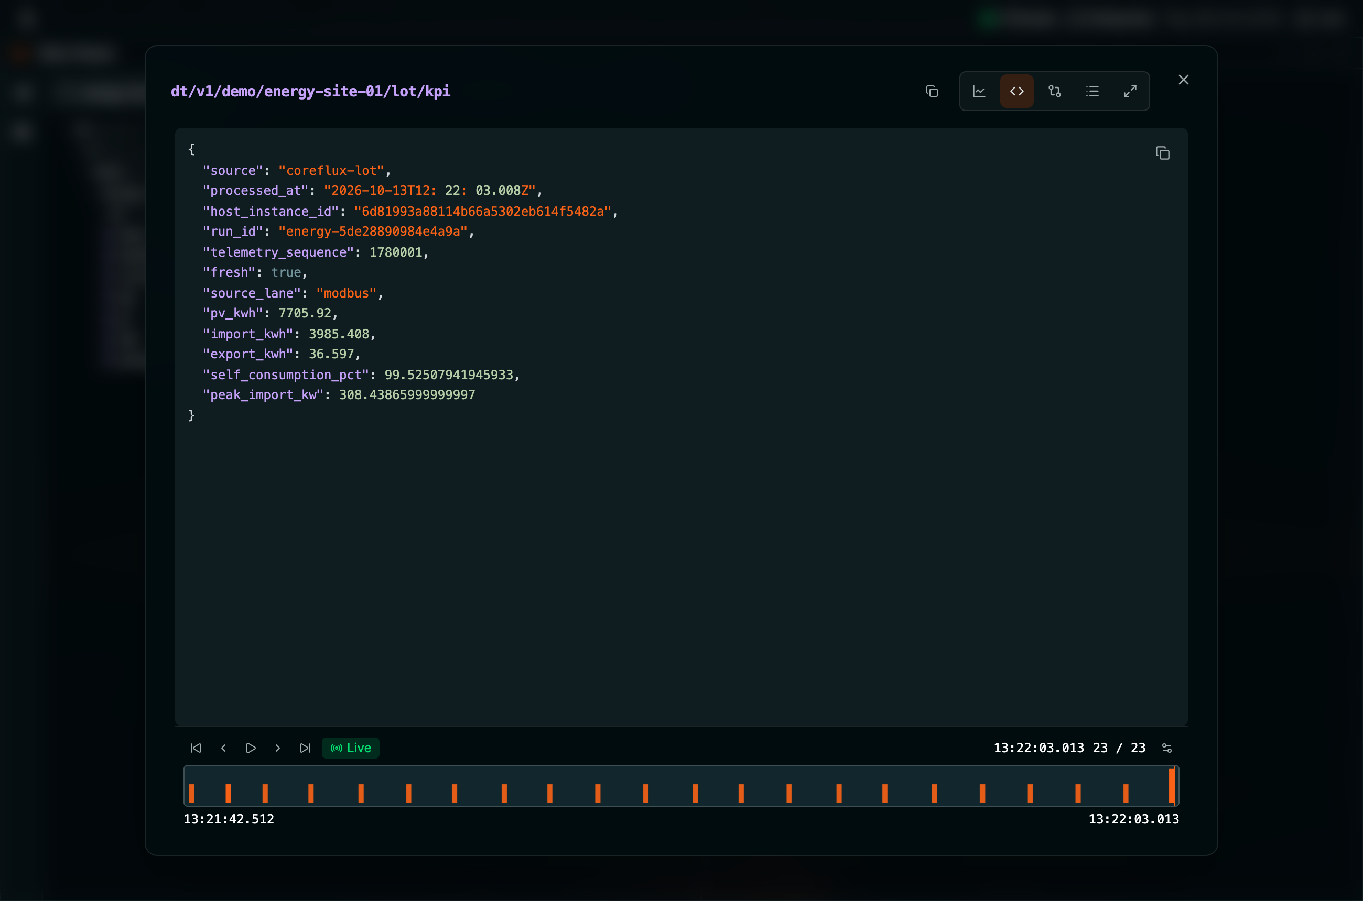This screenshot has width=1363, height=901.
Task: Switch to chart view
Action: tap(979, 91)
